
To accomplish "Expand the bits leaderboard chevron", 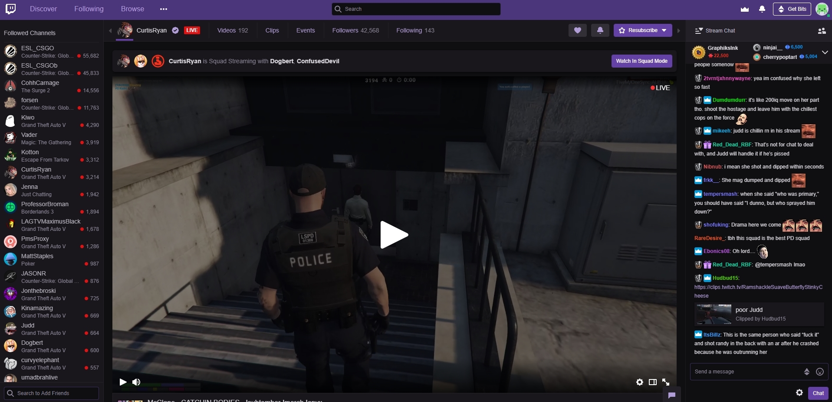I will (x=825, y=52).
